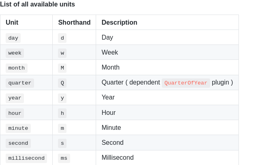275x165 pixels.
Task: Click the 'w' shorthand code
Action: click(x=62, y=53)
